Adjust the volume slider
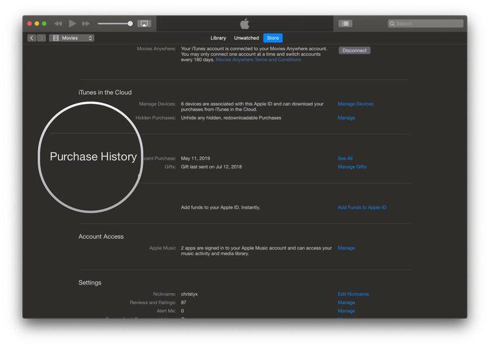 tap(115, 23)
